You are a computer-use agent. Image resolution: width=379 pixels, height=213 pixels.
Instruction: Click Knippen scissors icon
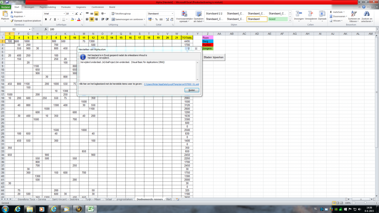pos(12,12)
